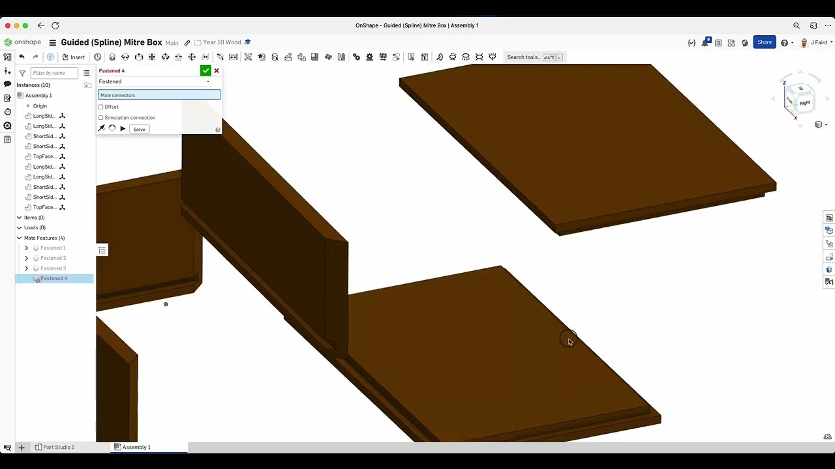835x469 pixels.
Task: Cancel the Fastened 4 mate dialog
Action: (217, 70)
